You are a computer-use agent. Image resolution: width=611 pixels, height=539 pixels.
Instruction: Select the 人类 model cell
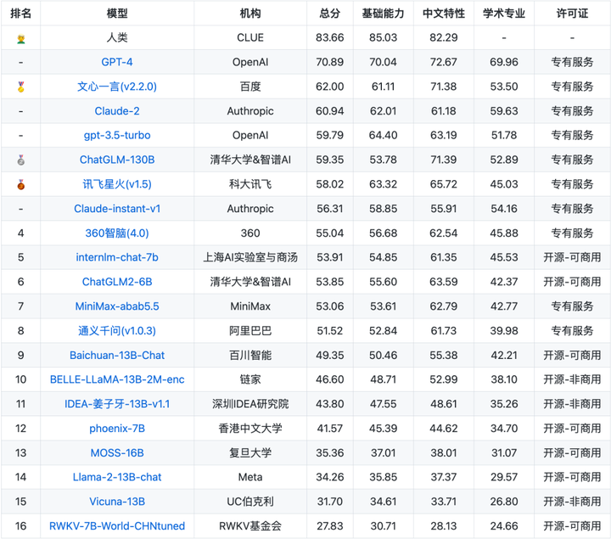point(117,37)
